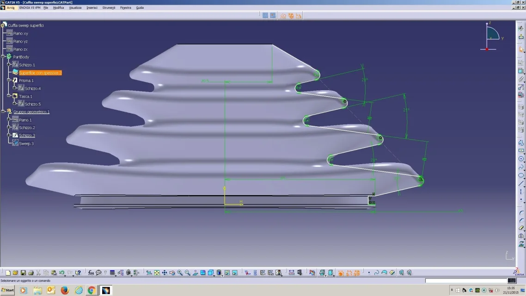Pick the Select arrow tool in right toolbar
The image size is (526, 296).
coord(521,49)
